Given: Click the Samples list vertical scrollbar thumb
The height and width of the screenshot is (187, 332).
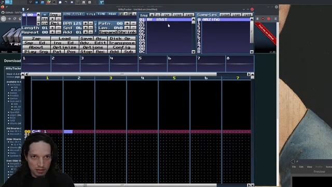Looking at the screenshot, I should point(252,32).
